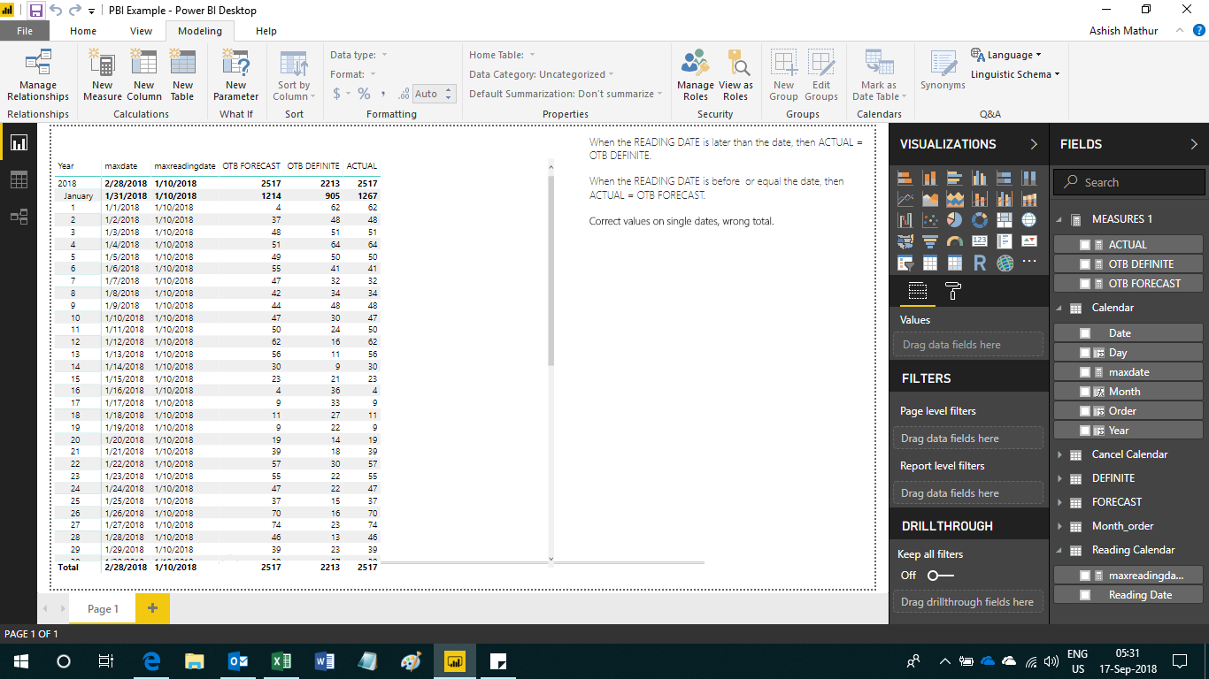Check the Reading Date field

(1085, 595)
